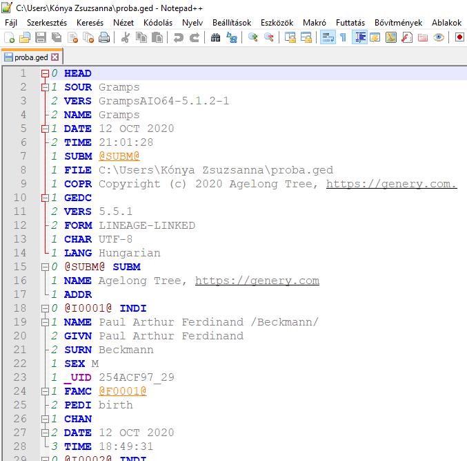This screenshot has height=461, width=467.
Task: Click the Print toolbar icon
Action: pyautogui.click(x=104, y=38)
